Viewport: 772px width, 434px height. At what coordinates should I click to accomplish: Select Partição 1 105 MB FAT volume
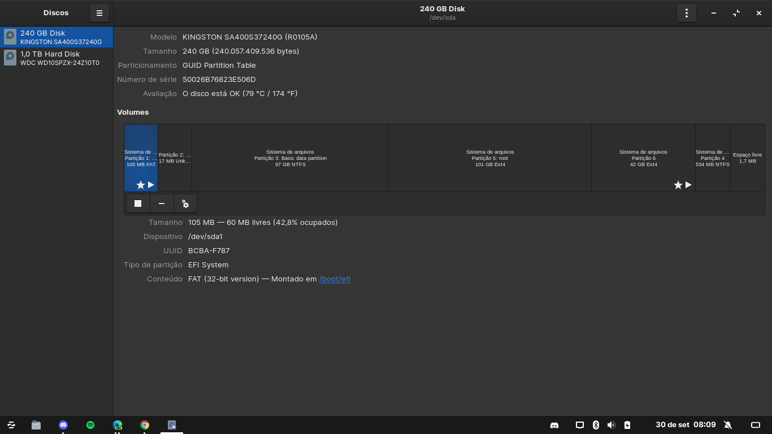click(x=141, y=158)
